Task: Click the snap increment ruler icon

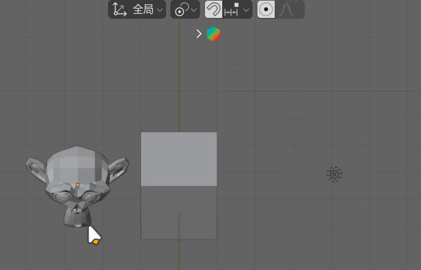Action: point(231,10)
